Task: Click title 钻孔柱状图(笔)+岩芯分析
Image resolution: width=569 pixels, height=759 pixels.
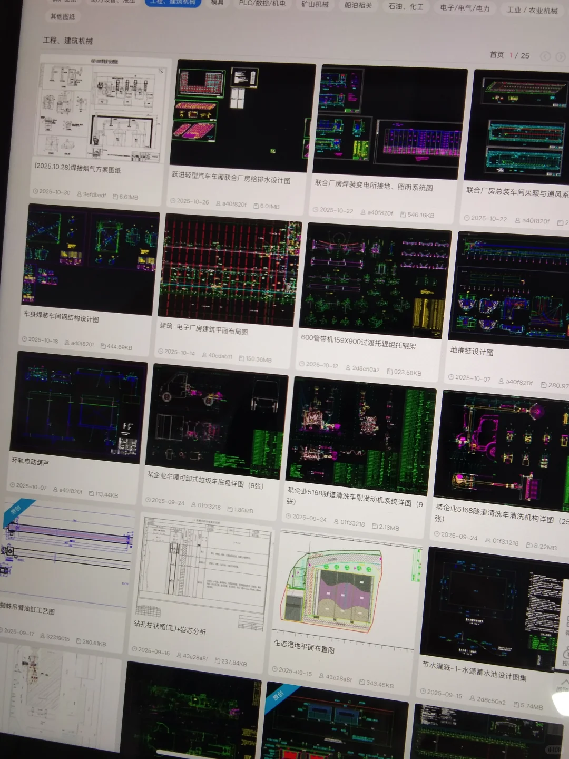Action: click(x=170, y=627)
